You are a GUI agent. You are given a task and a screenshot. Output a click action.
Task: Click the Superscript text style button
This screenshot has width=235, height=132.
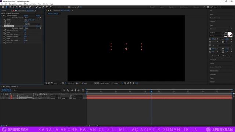226,56
